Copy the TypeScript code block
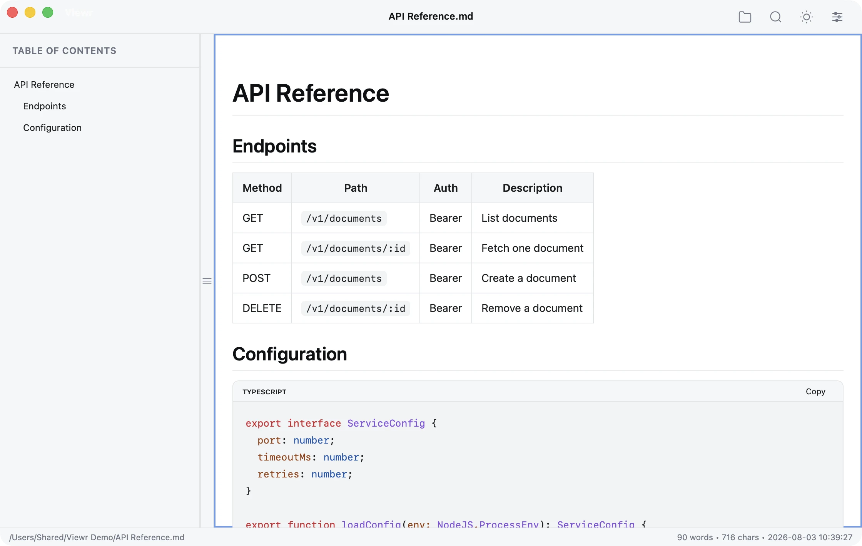This screenshot has width=862, height=546. [x=815, y=392]
